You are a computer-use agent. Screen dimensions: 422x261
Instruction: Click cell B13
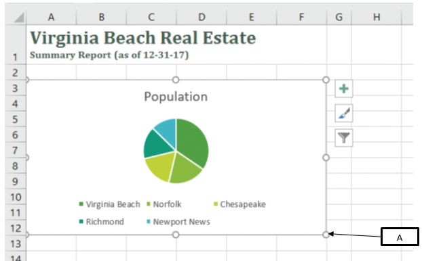click(x=102, y=243)
